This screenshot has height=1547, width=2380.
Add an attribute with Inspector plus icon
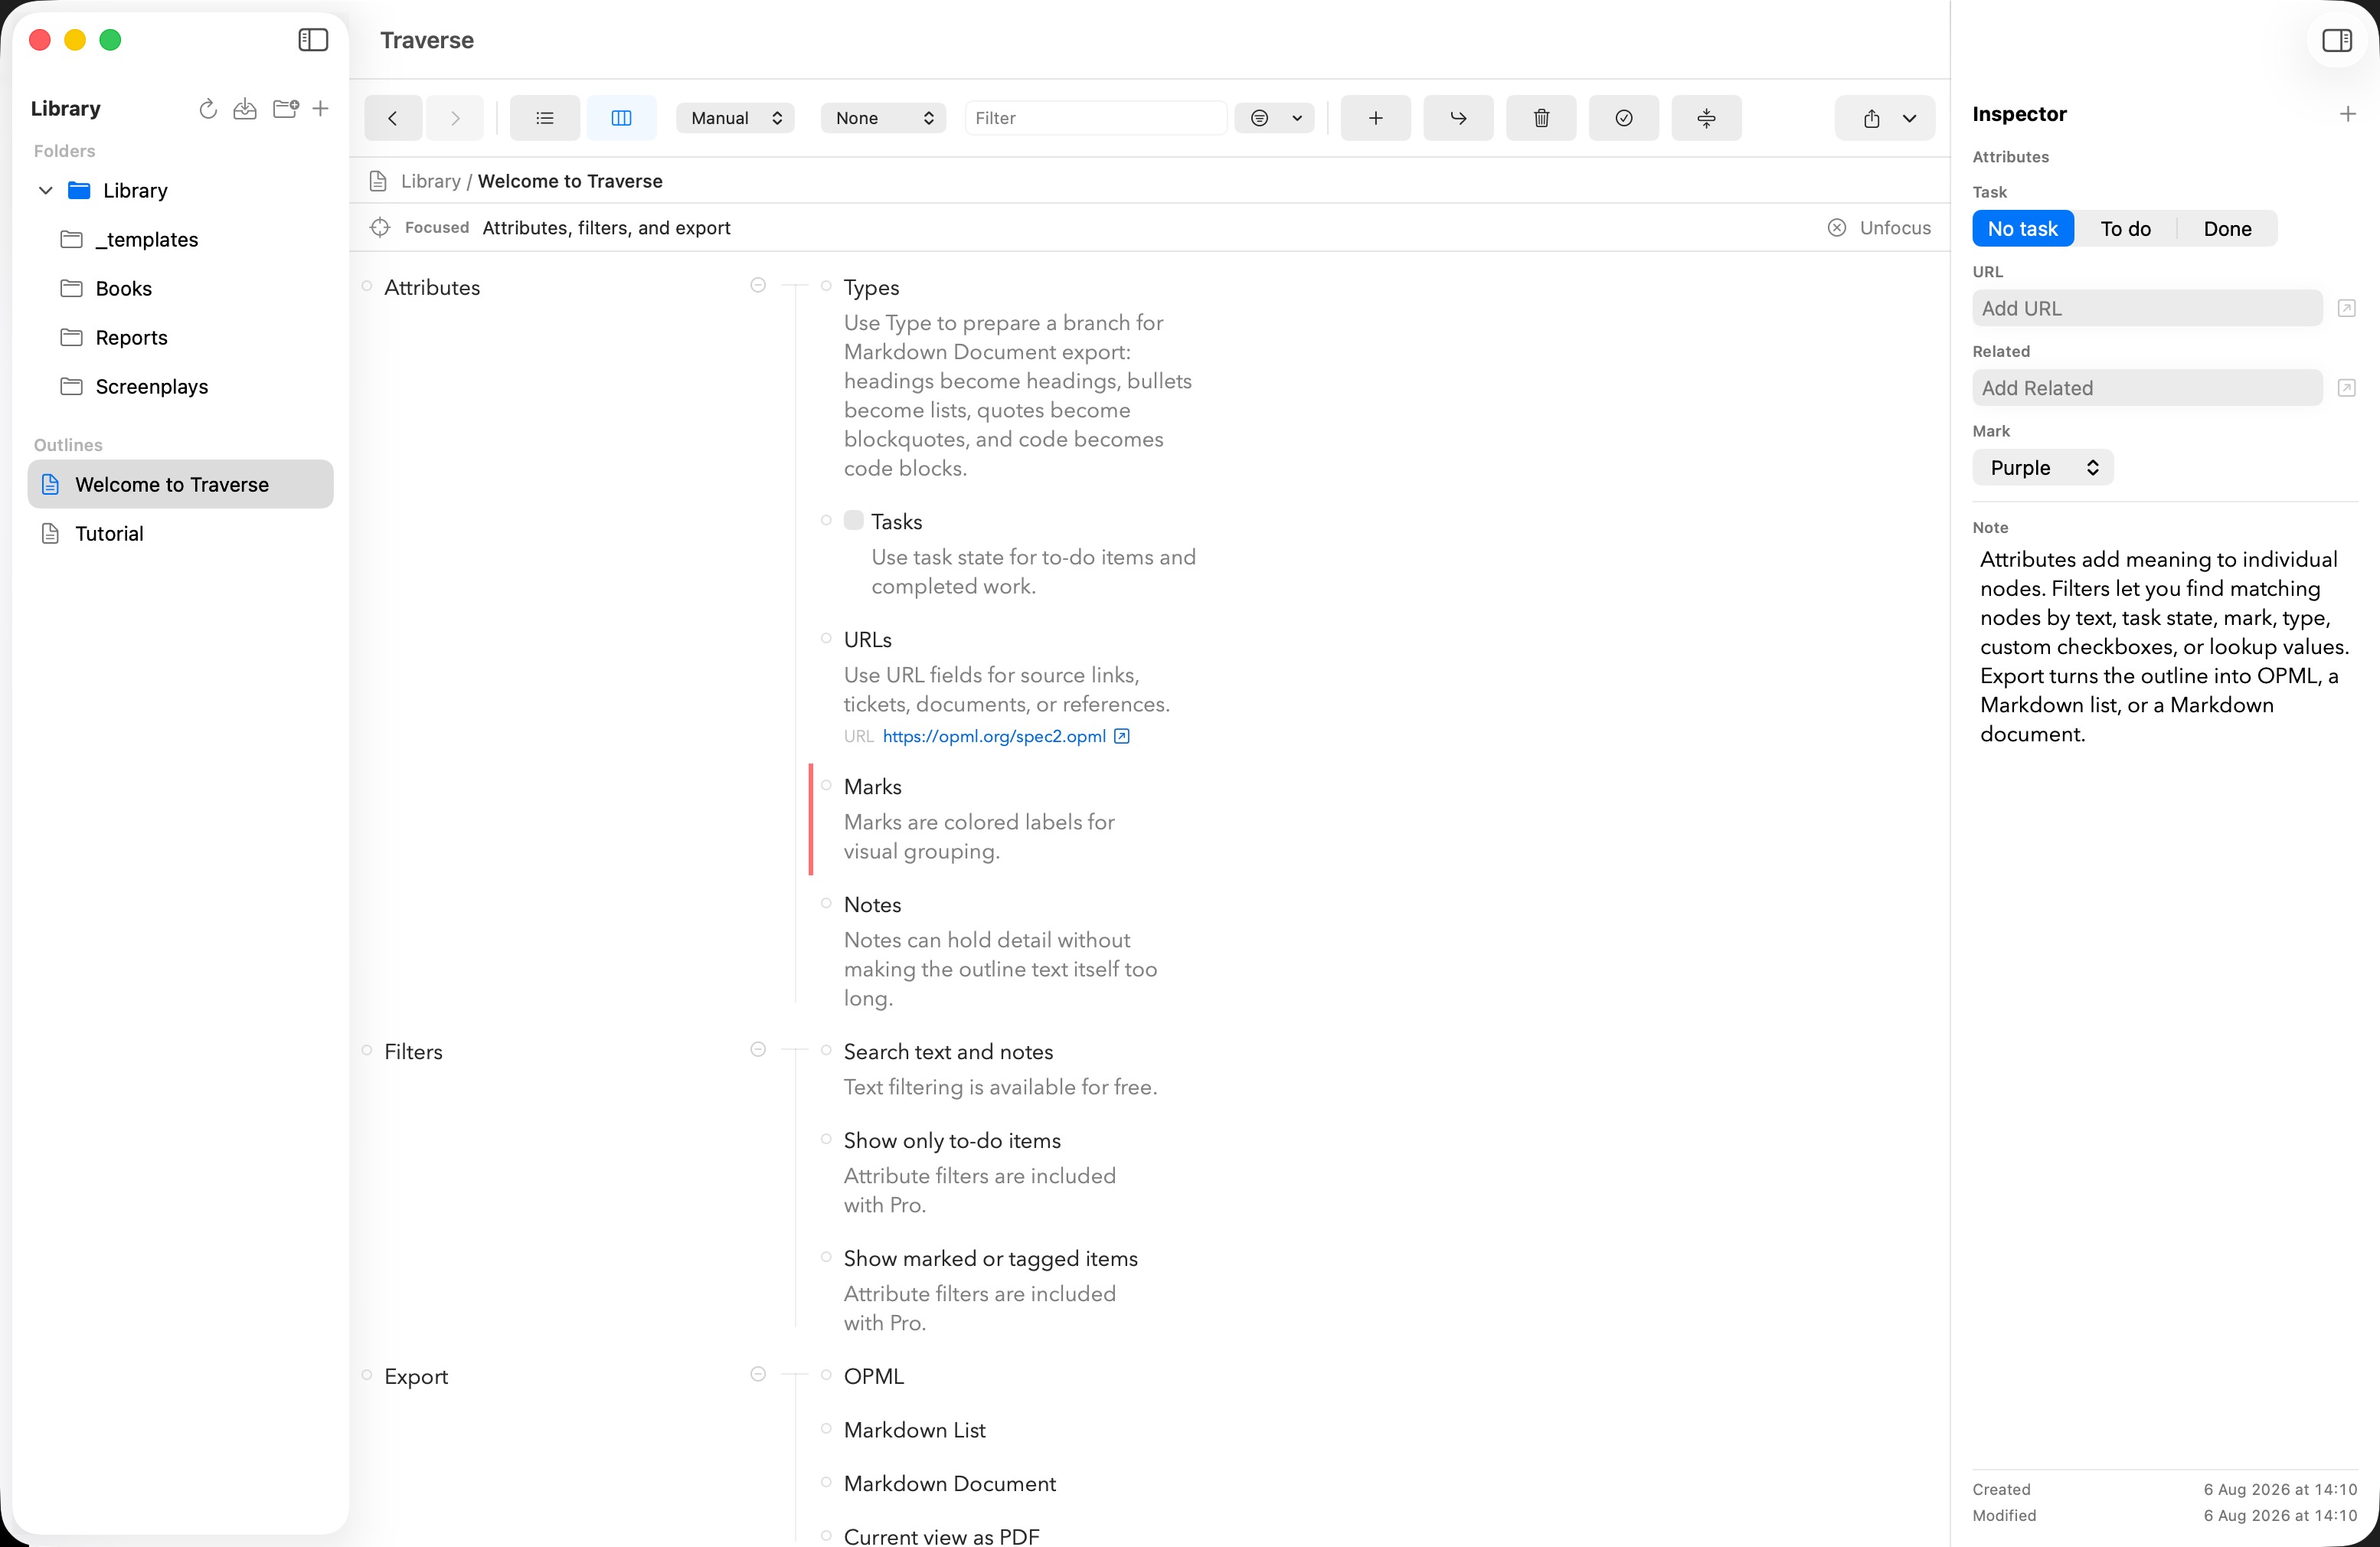(2347, 114)
